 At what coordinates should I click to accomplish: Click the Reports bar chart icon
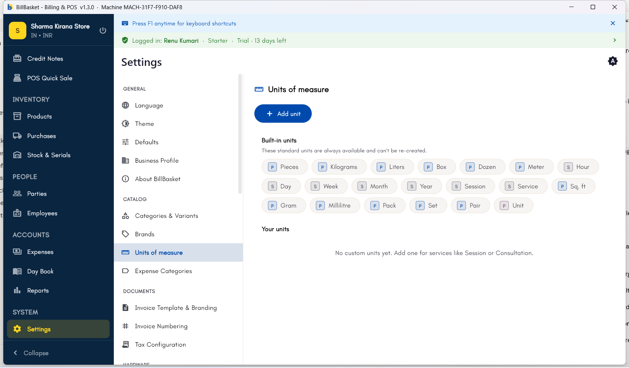pyautogui.click(x=17, y=290)
